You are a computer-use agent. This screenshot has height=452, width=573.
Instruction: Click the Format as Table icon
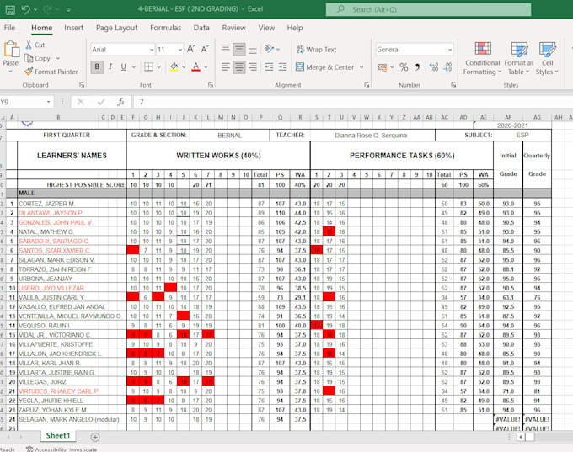[518, 57]
